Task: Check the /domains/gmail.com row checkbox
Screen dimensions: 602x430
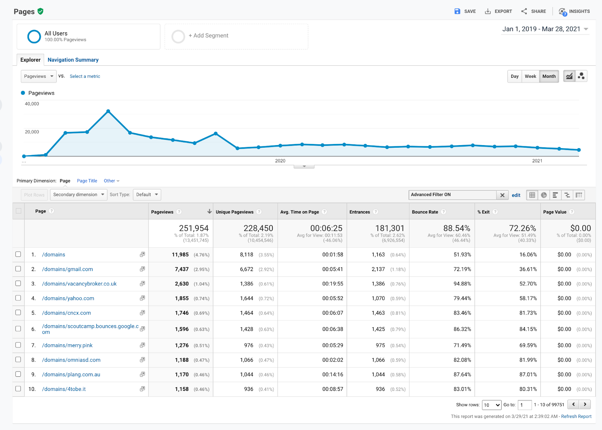Action: (18, 269)
